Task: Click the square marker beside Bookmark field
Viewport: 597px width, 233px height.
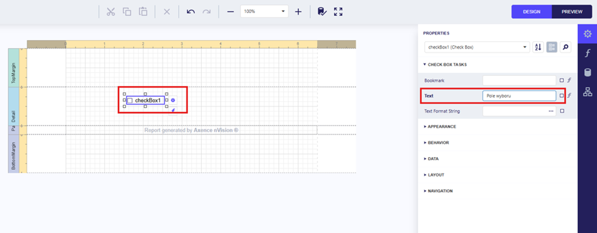Action: click(x=562, y=80)
